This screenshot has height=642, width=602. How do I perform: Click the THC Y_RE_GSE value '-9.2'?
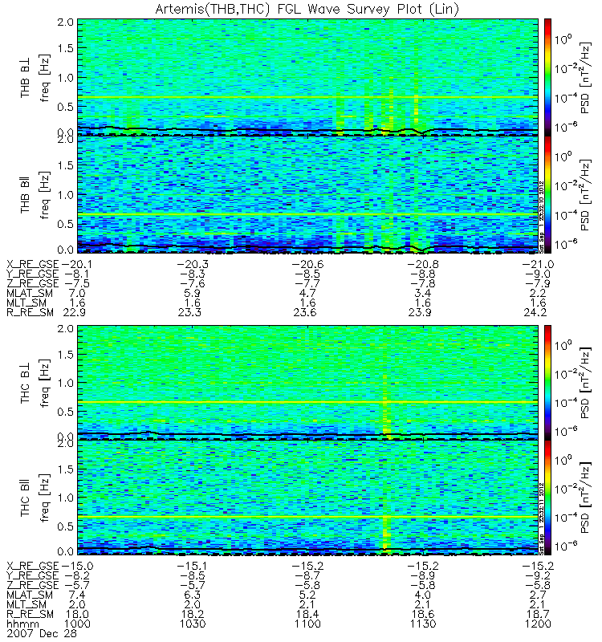[x=538, y=576]
